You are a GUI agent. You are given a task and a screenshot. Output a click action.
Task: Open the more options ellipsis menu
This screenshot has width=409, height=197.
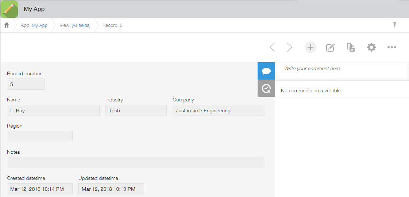coord(392,47)
